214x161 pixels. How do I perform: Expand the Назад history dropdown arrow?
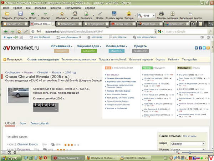click(39, 15)
